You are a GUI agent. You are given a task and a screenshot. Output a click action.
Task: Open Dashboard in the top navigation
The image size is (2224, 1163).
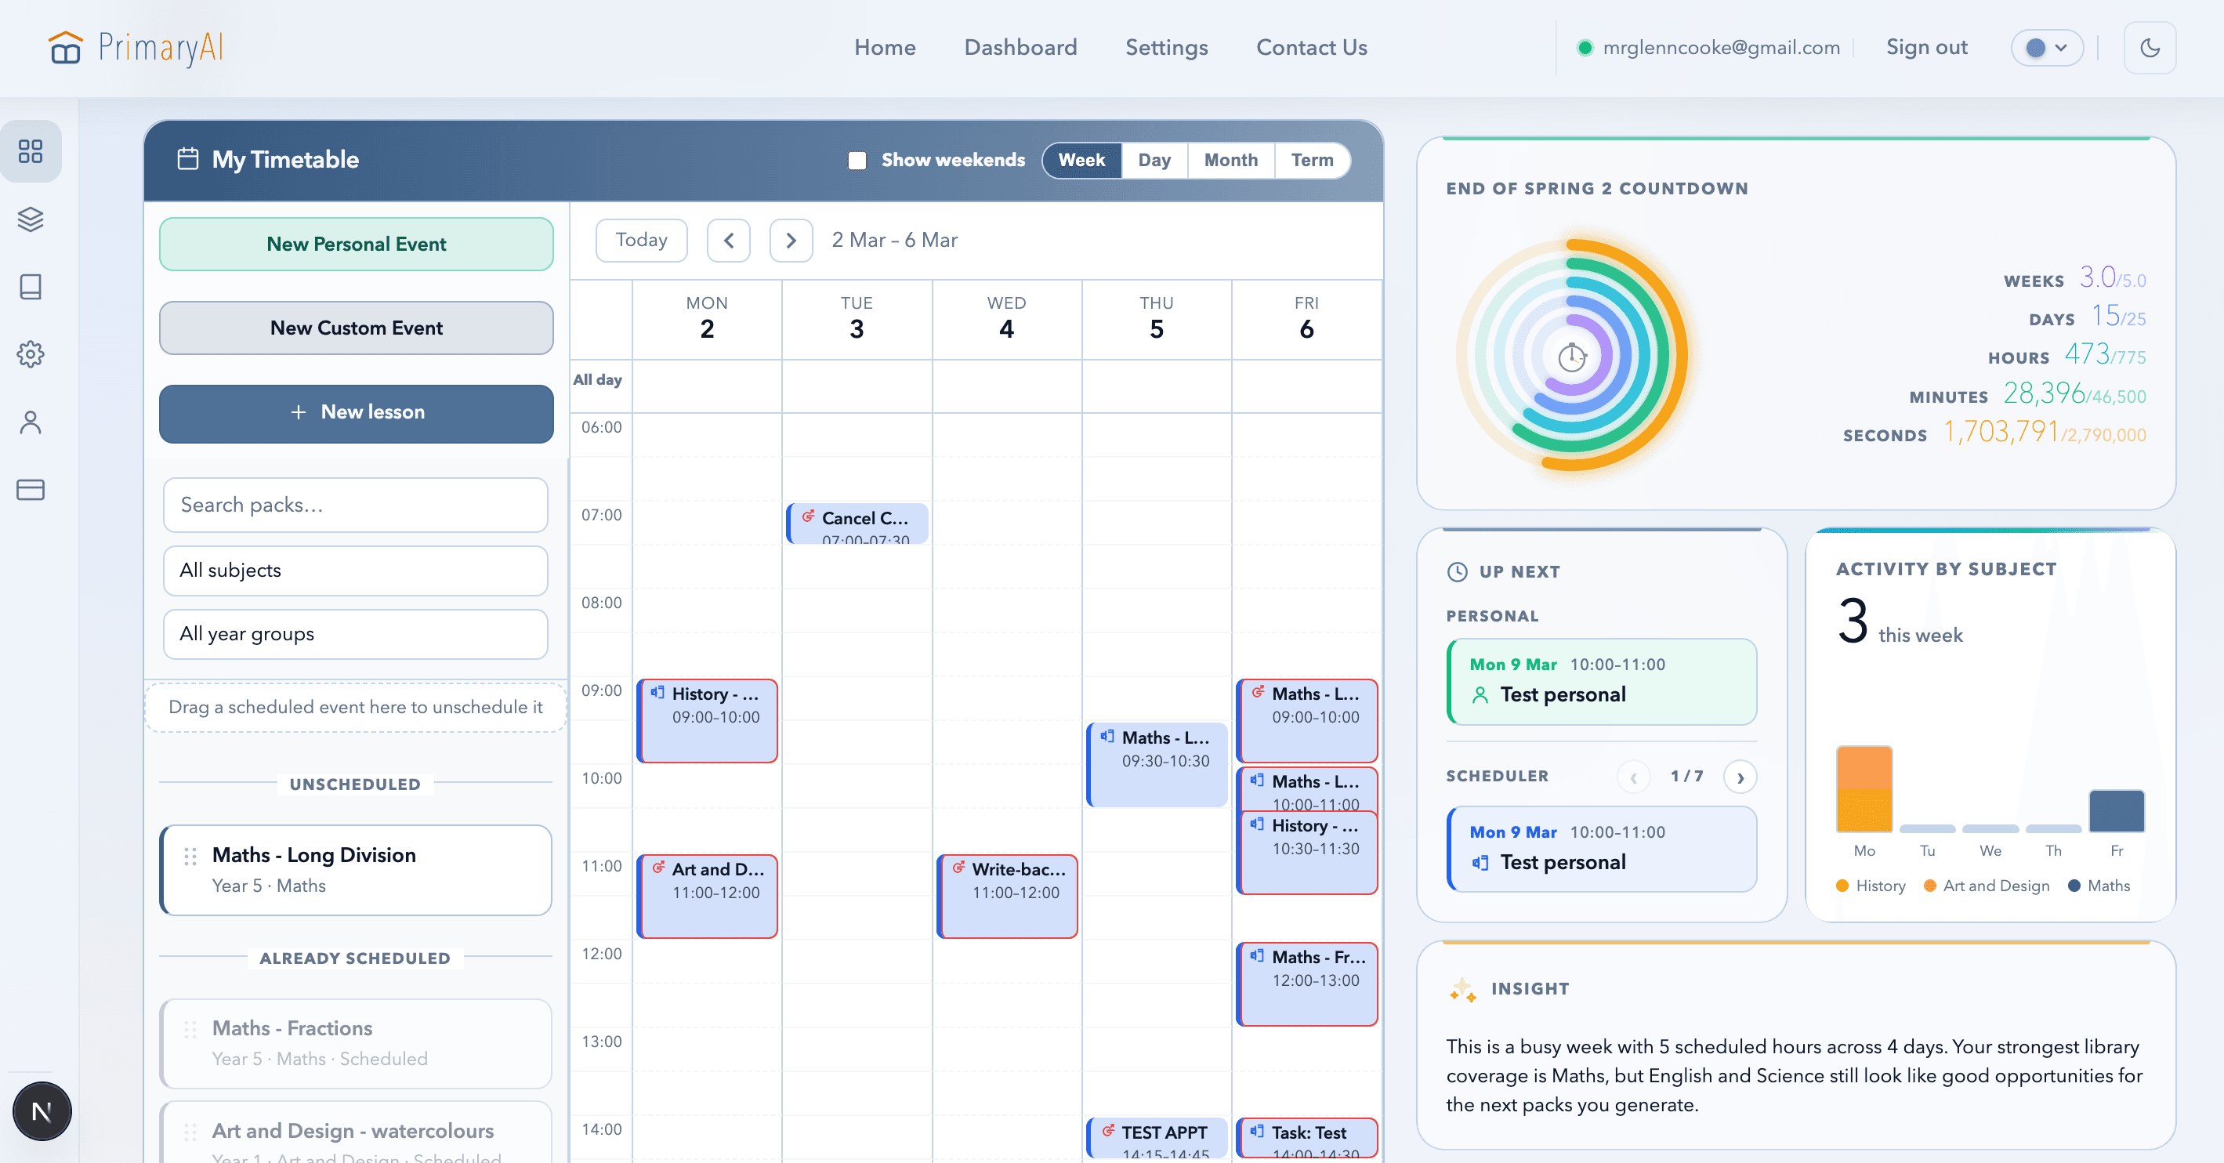coord(1020,48)
